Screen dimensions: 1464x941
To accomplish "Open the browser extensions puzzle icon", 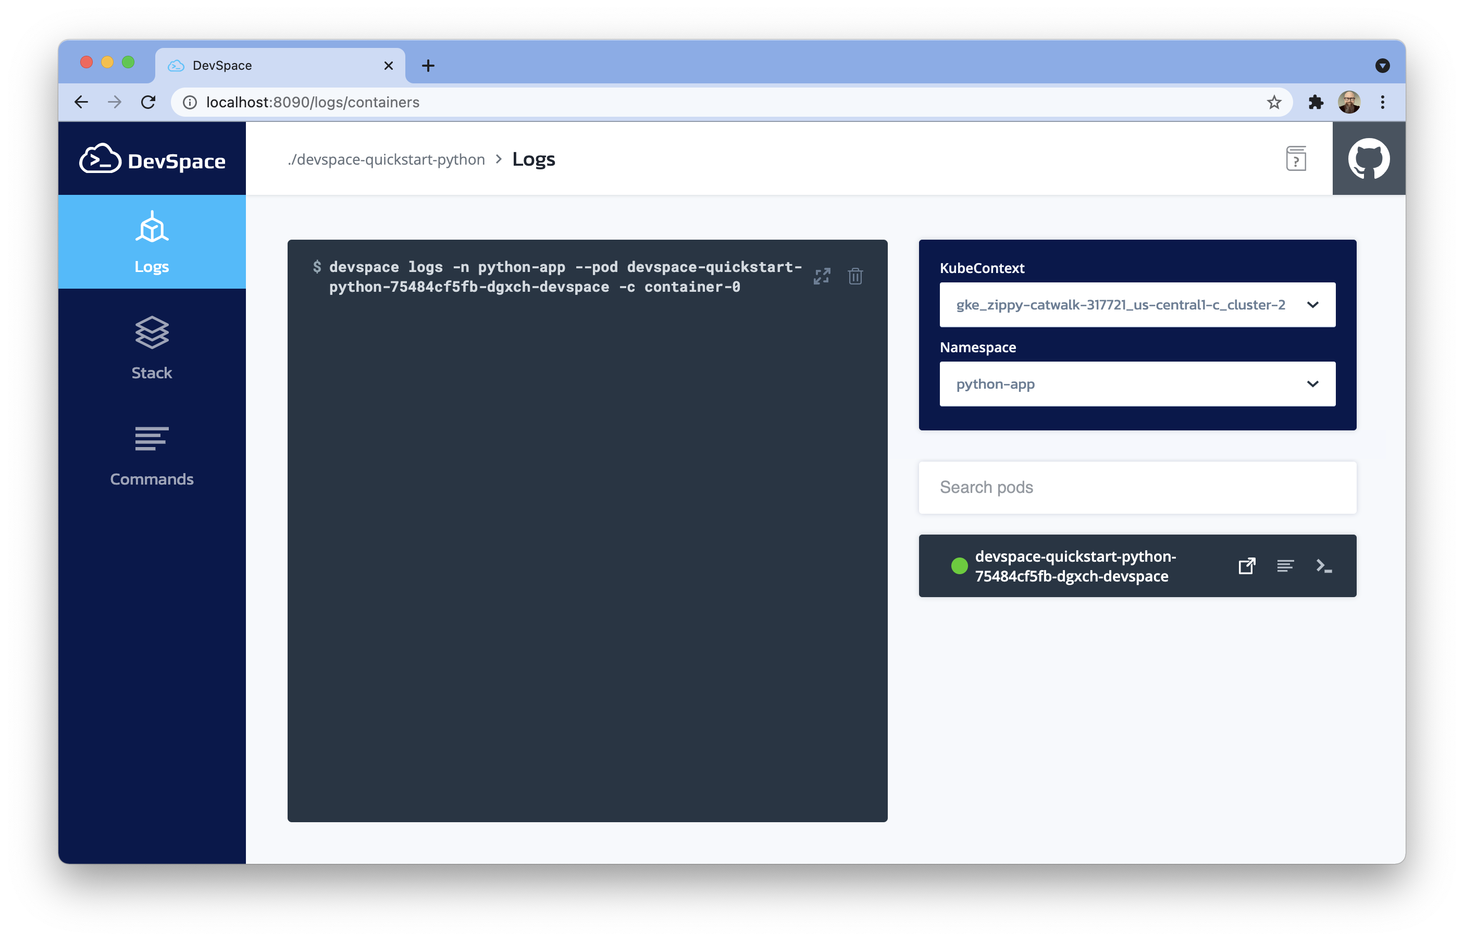I will (1316, 102).
